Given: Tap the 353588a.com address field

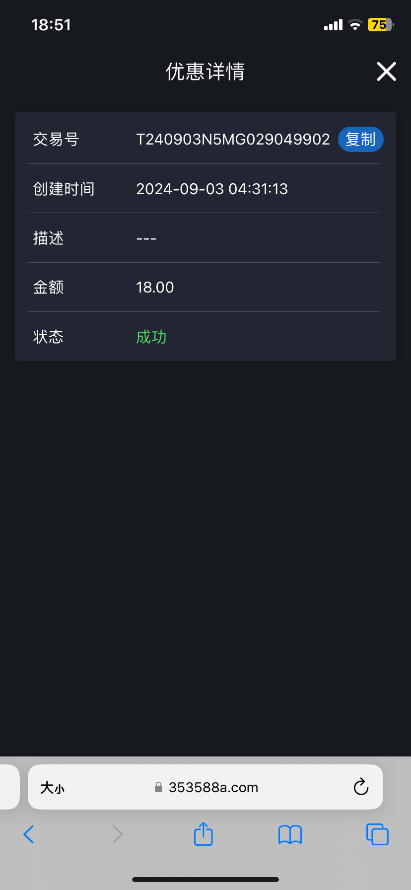Looking at the screenshot, I should (x=213, y=788).
